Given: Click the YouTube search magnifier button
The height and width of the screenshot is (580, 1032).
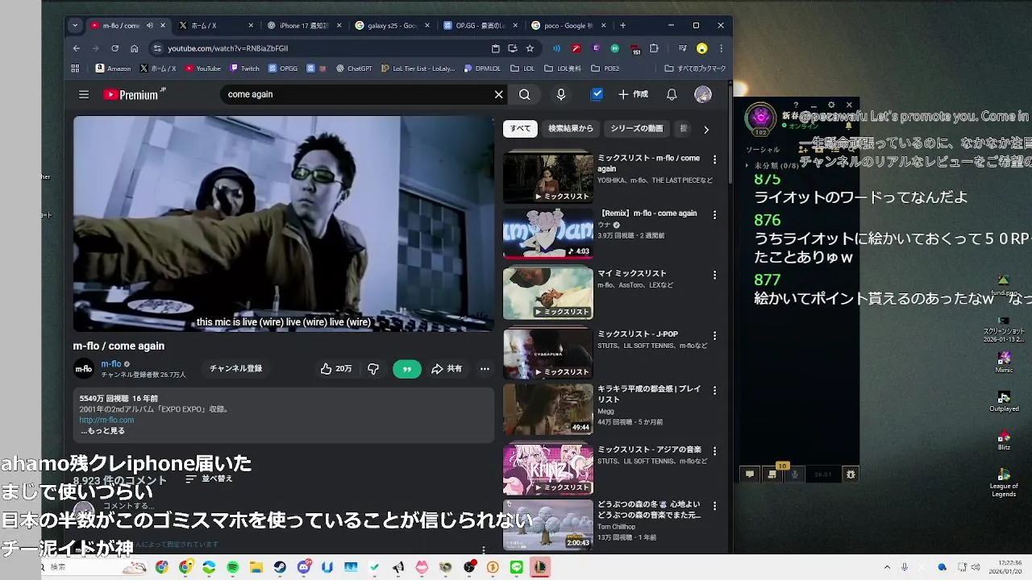Looking at the screenshot, I should coord(525,94).
